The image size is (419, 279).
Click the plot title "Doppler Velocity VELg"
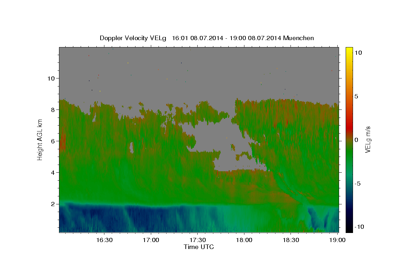click(133, 38)
